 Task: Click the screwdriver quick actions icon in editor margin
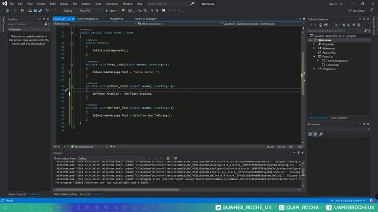[66, 90]
